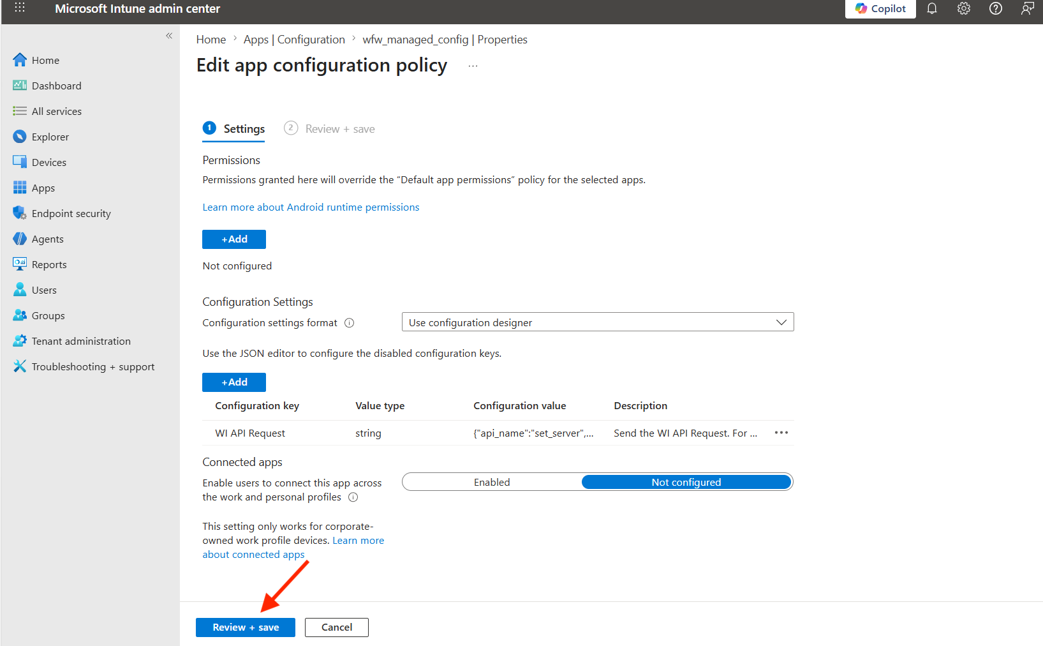The height and width of the screenshot is (646, 1043).
Task: Click the wfw_managed_config | Properties breadcrumb
Action: pos(445,40)
